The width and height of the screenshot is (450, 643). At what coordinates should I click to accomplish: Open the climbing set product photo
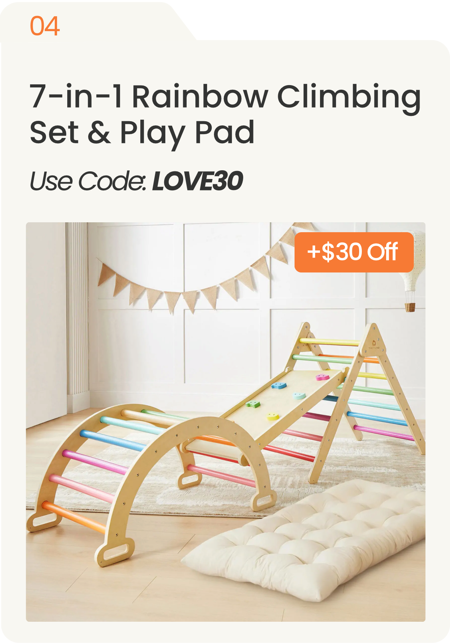click(x=225, y=422)
